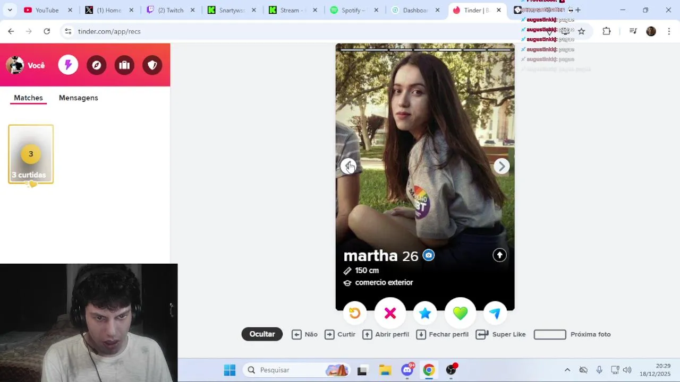Bookmark this page with star icon

[582, 31]
